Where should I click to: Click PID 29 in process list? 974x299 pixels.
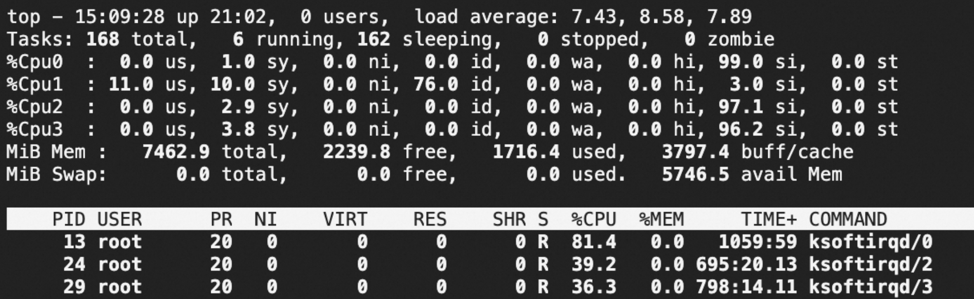click(x=74, y=286)
